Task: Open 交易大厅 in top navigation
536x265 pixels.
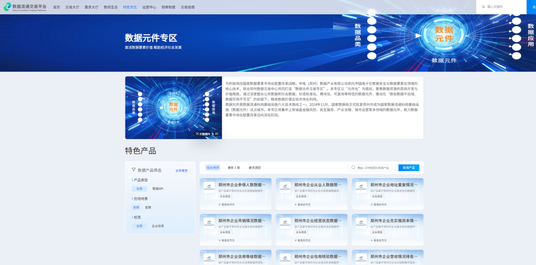Action: [x=72, y=7]
